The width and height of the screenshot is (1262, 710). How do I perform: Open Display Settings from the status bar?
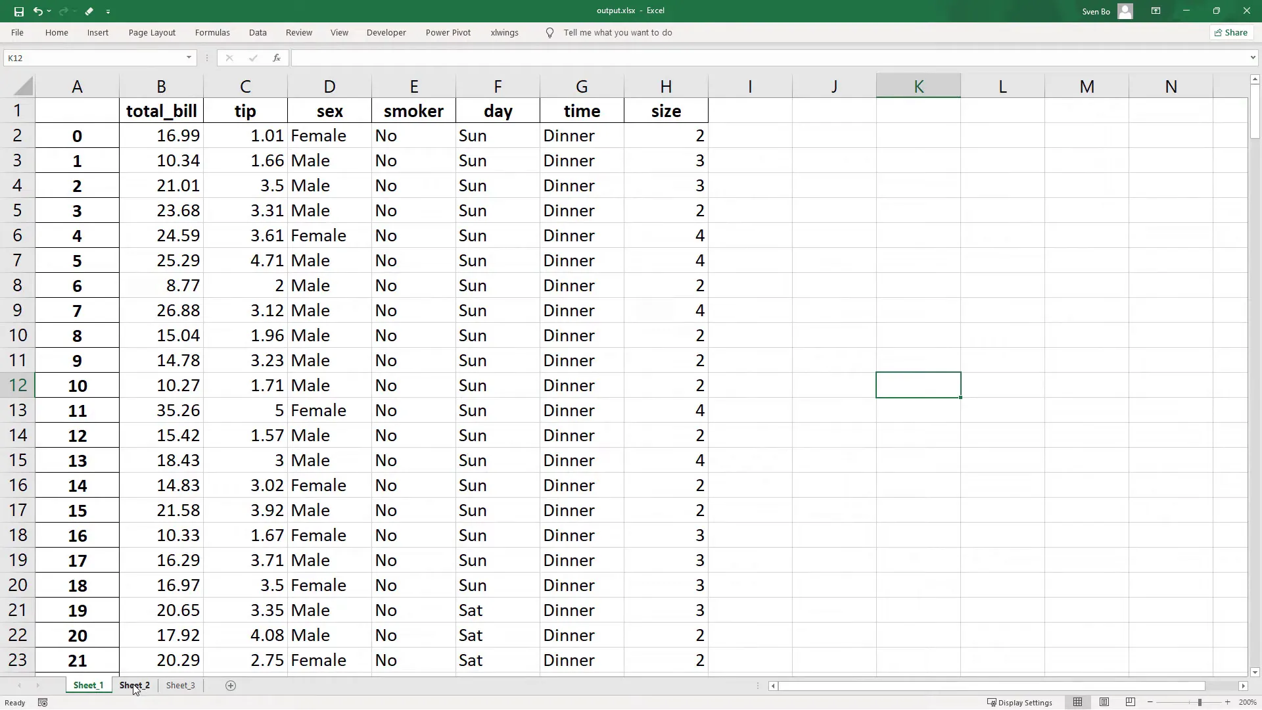point(1019,702)
